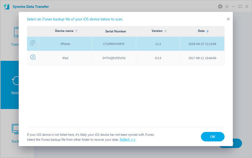This screenshot has width=252, height=158.
Task: Sort by Device name column arrows
Action: pos(76,31)
